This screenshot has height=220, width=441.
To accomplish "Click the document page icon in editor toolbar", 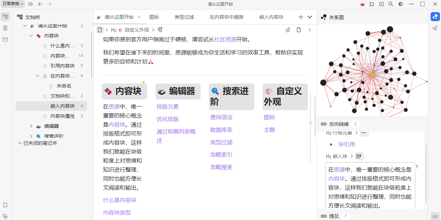I will point(299,30).
